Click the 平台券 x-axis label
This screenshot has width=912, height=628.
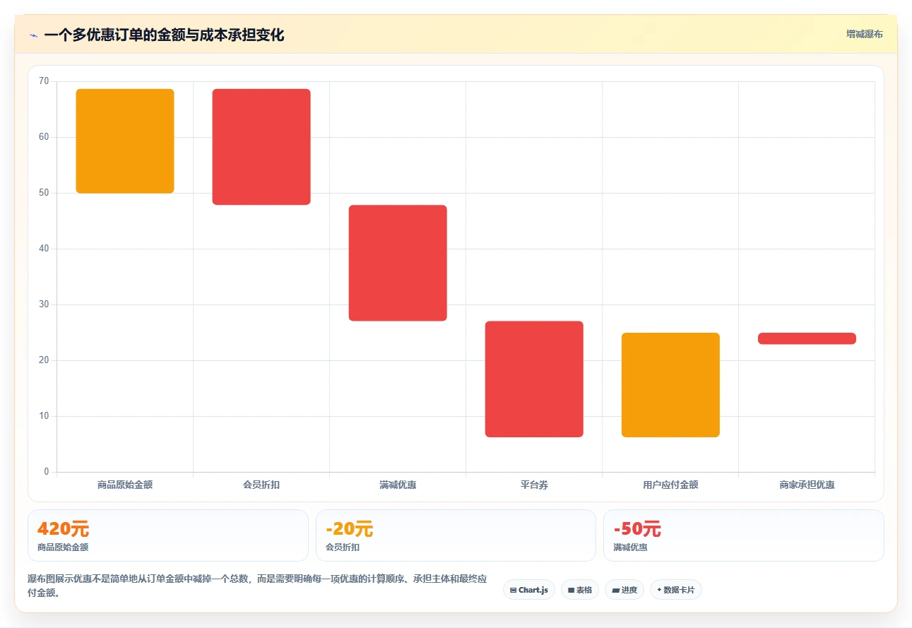(x=534, y=485)
